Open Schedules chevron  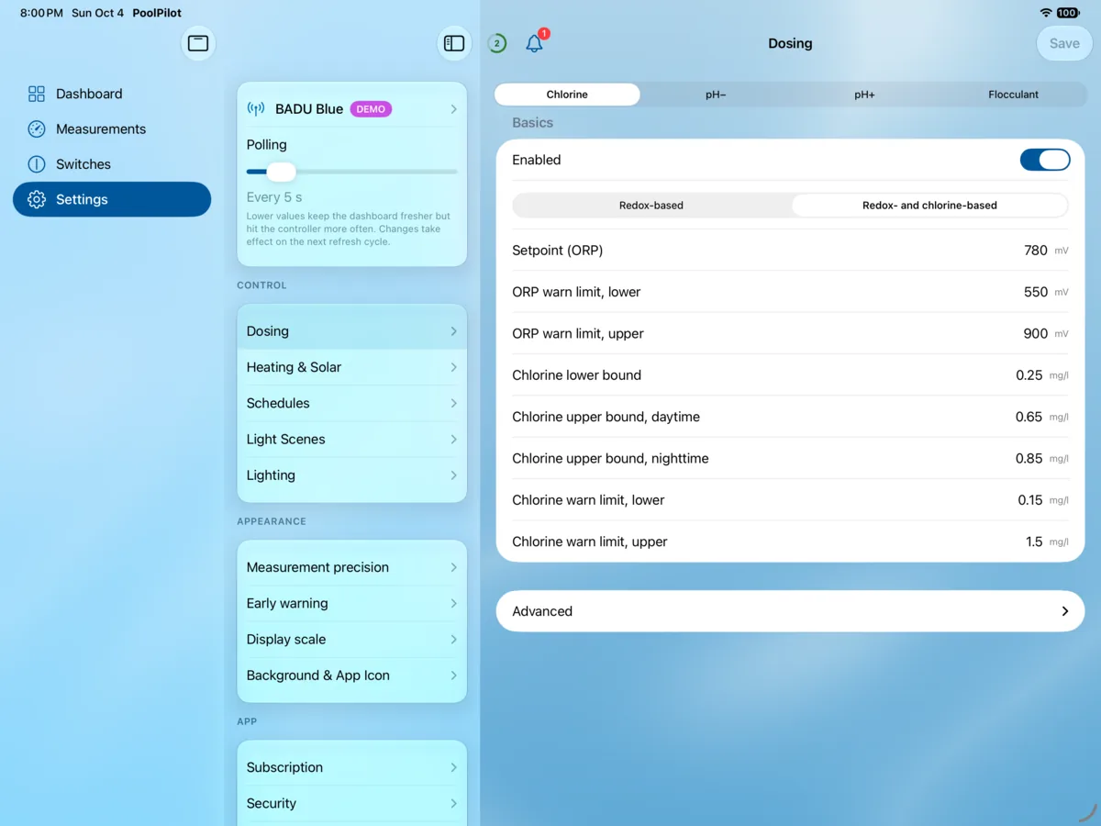453,403
